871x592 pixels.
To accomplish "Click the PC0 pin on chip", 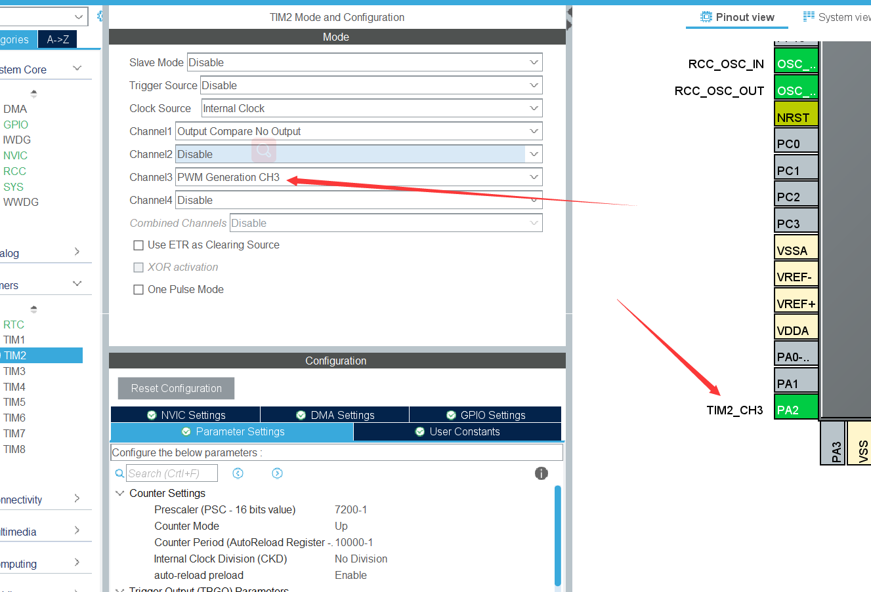I will pyautogui.click(x=796, y=140).
